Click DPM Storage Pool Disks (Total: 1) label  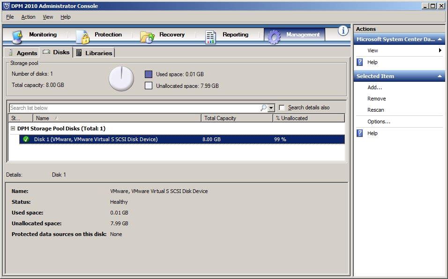[61, 129]
